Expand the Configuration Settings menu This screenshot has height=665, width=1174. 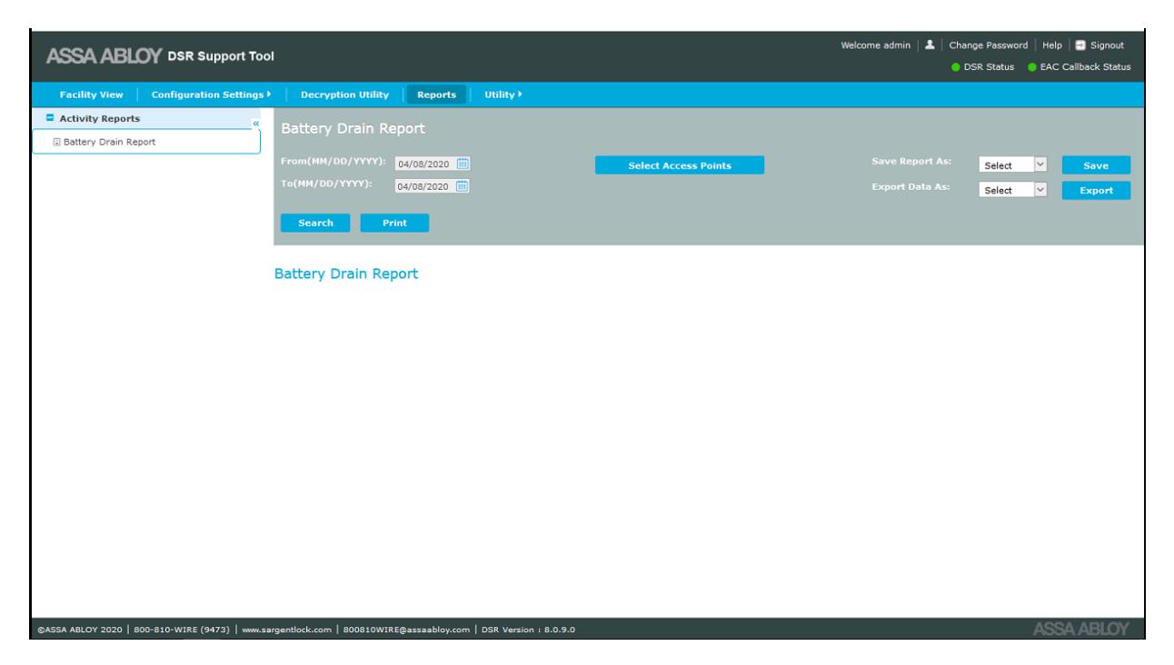point(212,94)
